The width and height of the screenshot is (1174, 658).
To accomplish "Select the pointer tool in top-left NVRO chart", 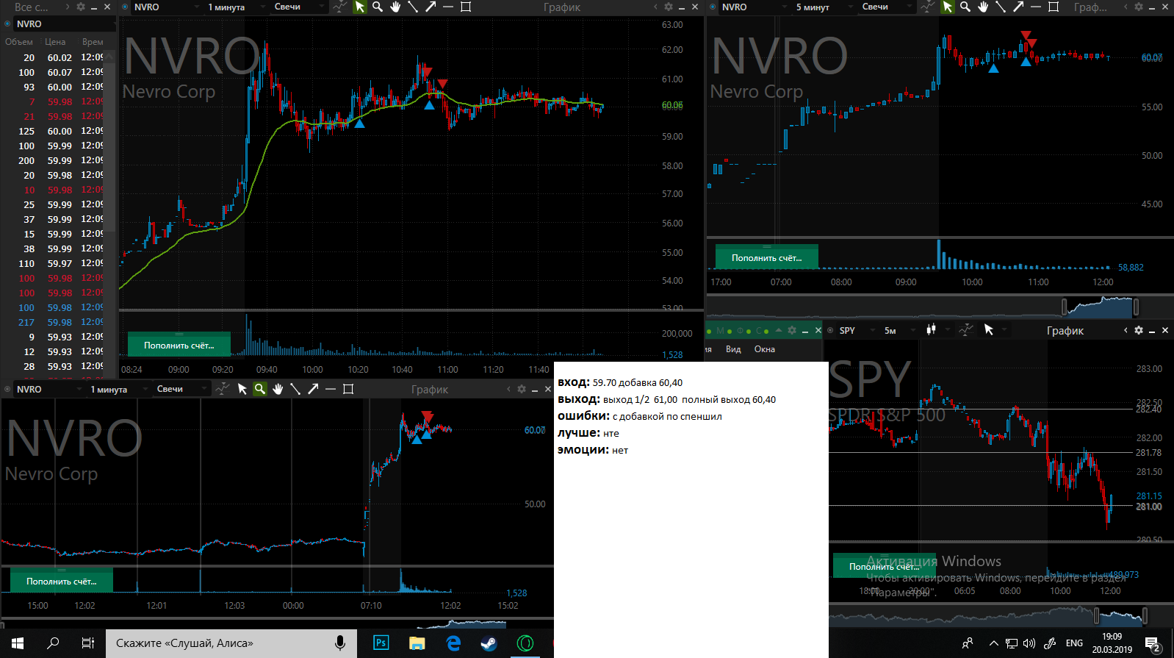I will [x=360, y=7].
